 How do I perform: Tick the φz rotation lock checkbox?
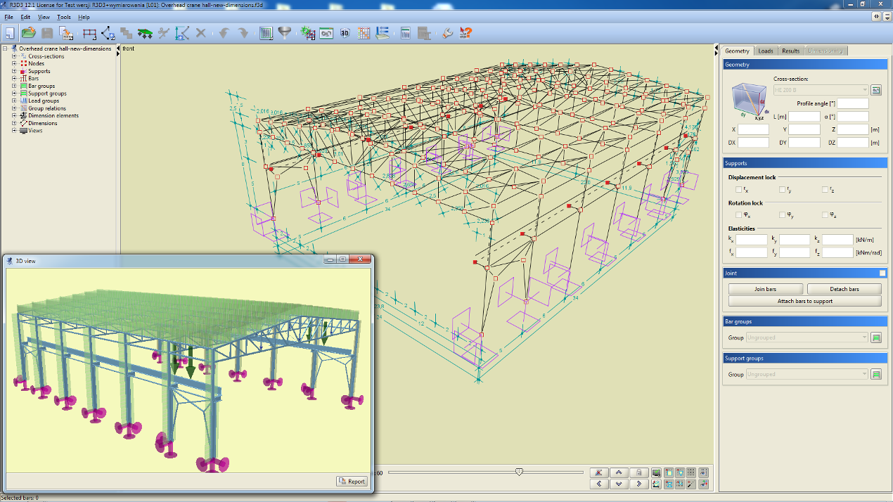[x=825, y=214]
